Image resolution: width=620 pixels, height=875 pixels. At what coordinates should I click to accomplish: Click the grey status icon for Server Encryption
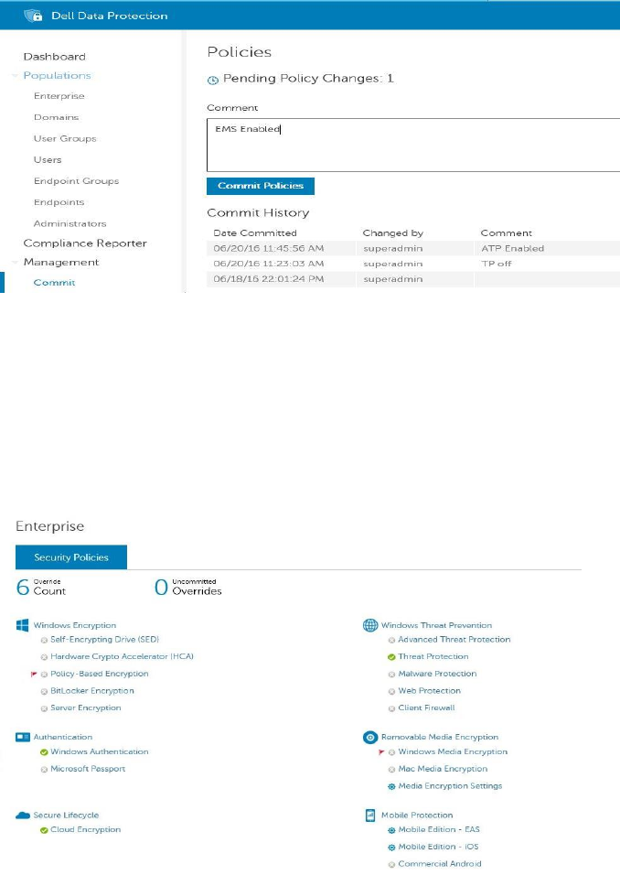coord(44,708)
